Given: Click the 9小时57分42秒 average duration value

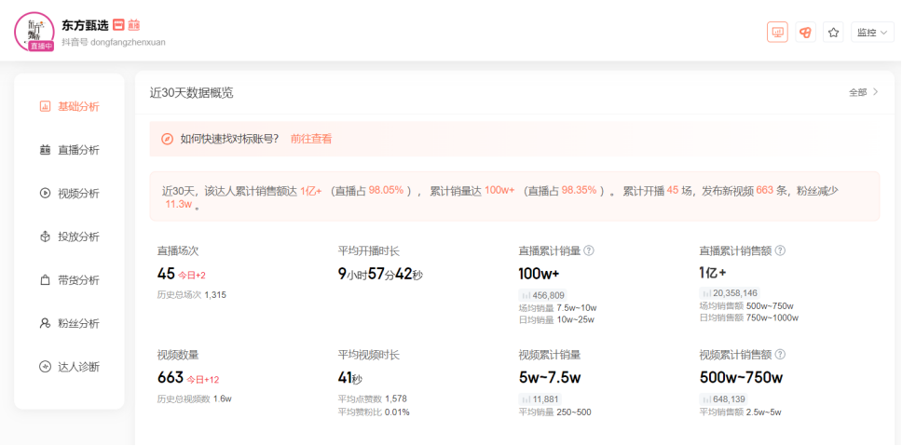Looking at the screenshot, I should [380, 275].
